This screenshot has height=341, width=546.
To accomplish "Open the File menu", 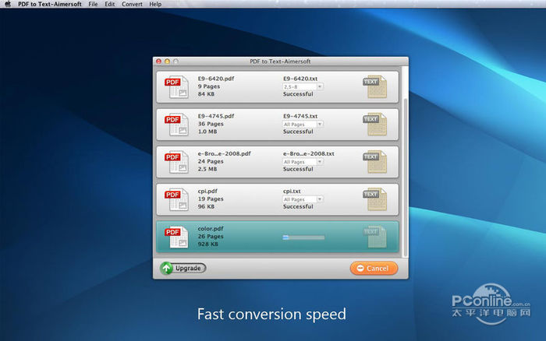I will point(93,4).
